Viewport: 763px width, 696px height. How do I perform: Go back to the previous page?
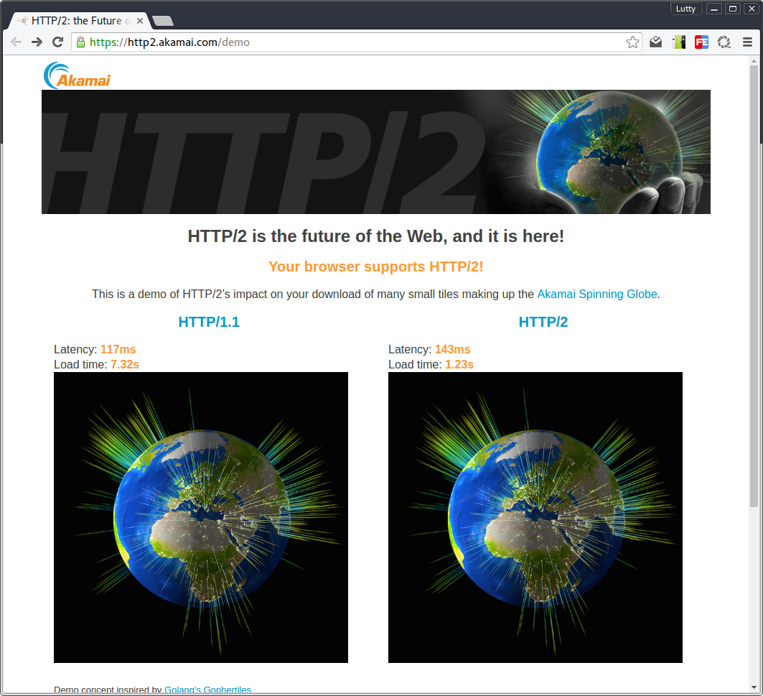tap(16, 42)
